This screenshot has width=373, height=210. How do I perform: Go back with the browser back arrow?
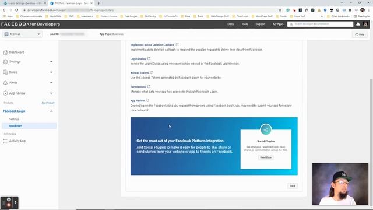[x=4, y=10]
